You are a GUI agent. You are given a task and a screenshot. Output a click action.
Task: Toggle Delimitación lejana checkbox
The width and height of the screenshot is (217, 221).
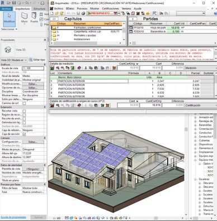[24, 123]
